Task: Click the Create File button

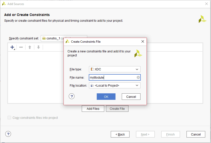Action: (117, 109)
